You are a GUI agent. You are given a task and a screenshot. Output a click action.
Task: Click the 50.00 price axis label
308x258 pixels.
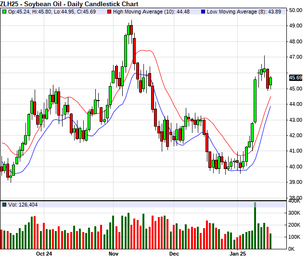pos(296,10)
